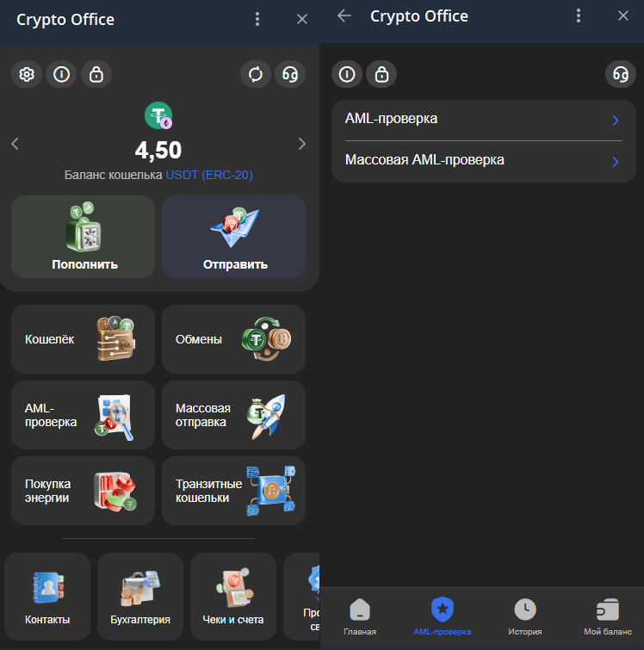Click the lock icon in right panel
Viewport: 644px width, 650px height.
point(381,75)
